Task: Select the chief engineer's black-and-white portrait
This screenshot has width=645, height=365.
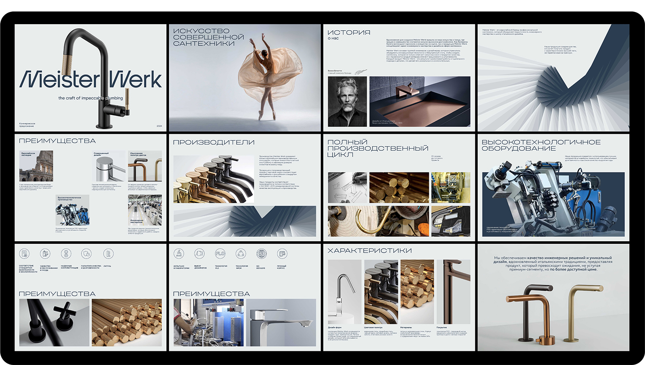Action: tap(347, 102)
